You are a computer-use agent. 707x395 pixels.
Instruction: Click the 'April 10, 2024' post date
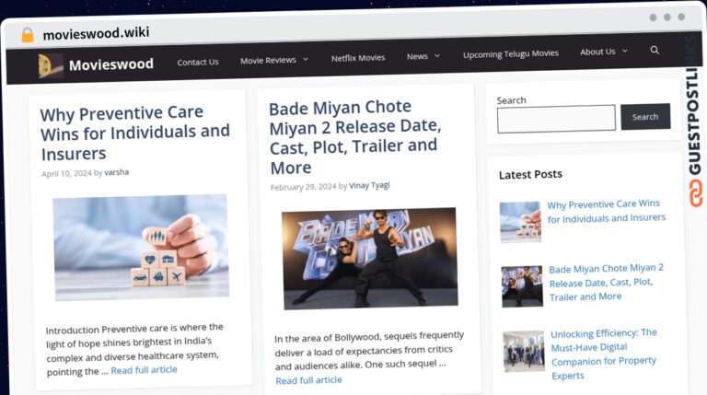[x=66, y=174]
